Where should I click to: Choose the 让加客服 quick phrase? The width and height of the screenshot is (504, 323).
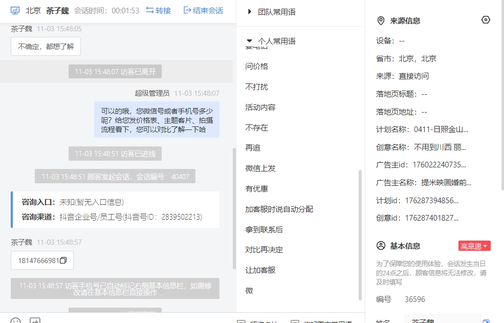[x=260, y=270]
